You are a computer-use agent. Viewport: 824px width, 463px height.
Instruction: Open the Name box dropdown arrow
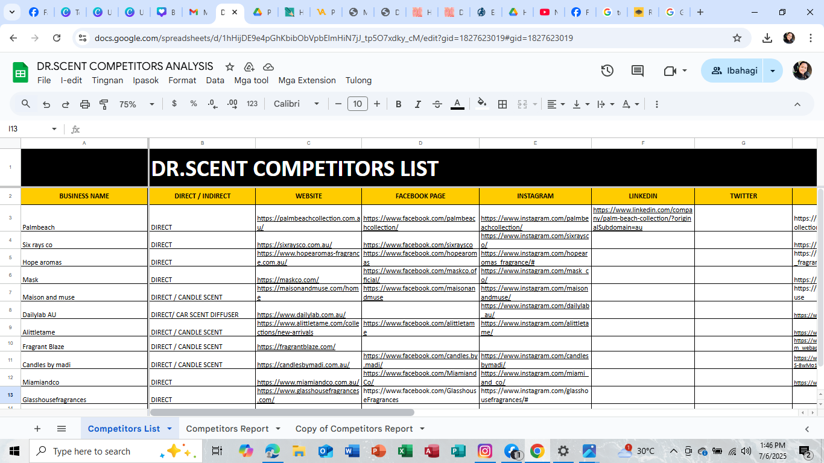pyautogui.click(x=54, y=129)
